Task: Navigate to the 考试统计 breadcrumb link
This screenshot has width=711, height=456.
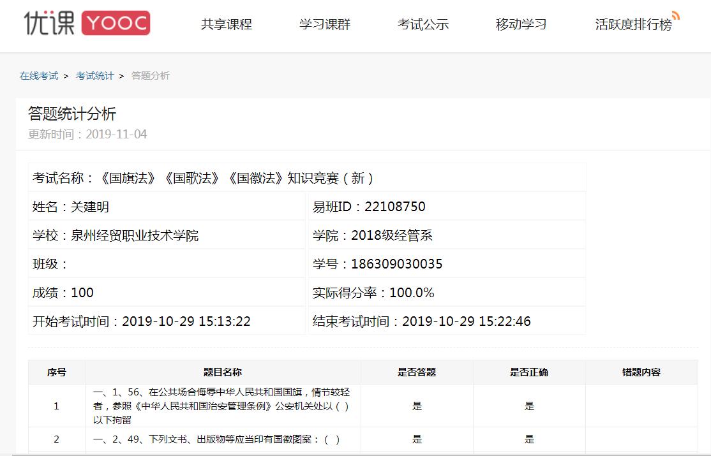Action: click(94, 76)
